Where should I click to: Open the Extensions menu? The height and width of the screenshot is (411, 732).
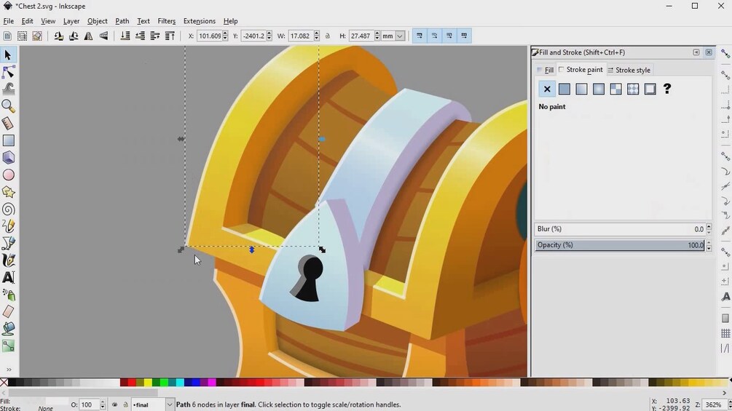200,21
